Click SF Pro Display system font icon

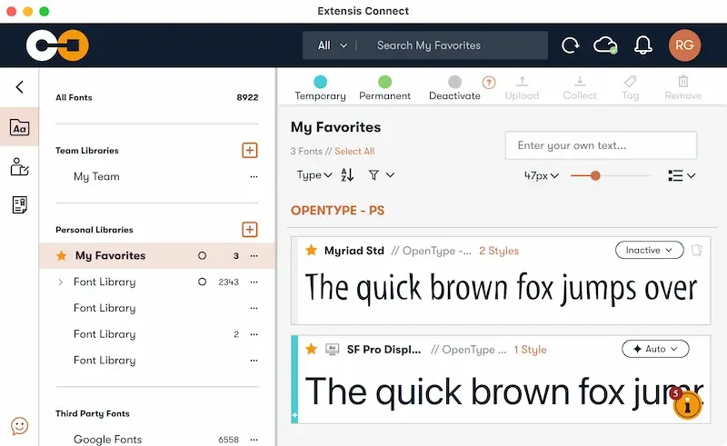click(332, 349)
